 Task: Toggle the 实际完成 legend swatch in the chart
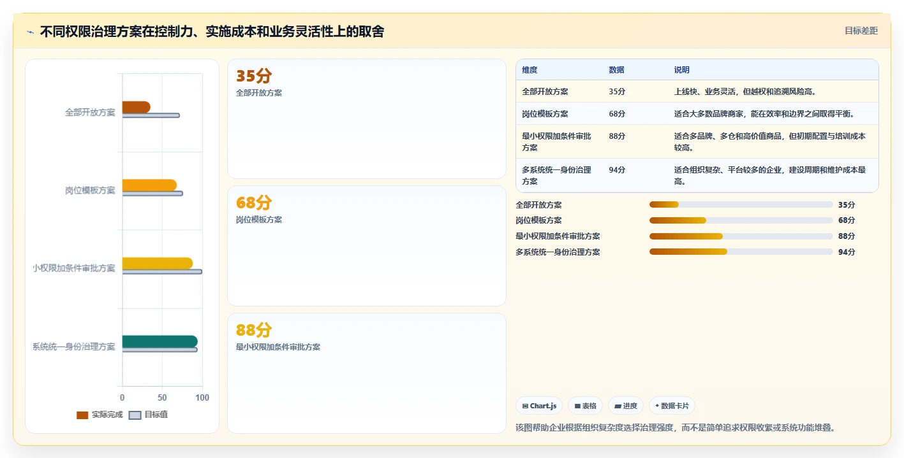82,415
